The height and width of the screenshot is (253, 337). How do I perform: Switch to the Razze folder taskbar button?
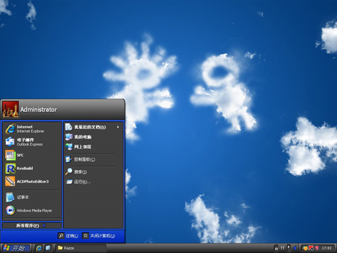[81, 248]
